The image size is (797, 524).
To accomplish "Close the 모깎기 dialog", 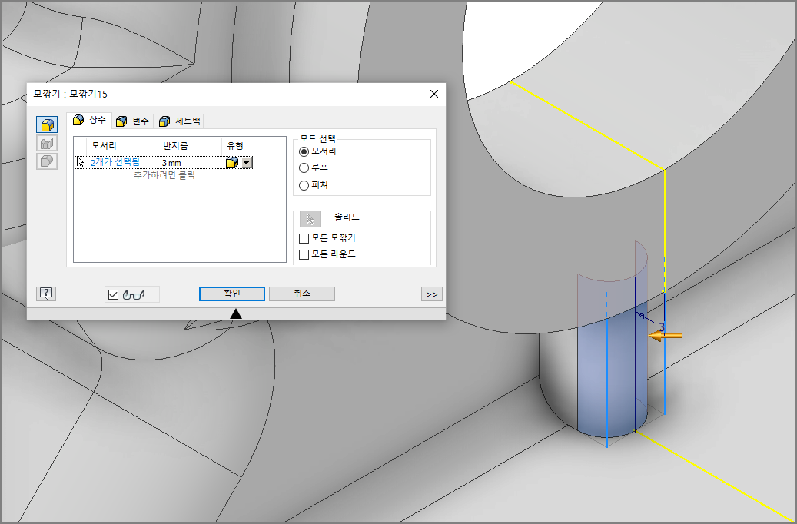I will point(434,94).
